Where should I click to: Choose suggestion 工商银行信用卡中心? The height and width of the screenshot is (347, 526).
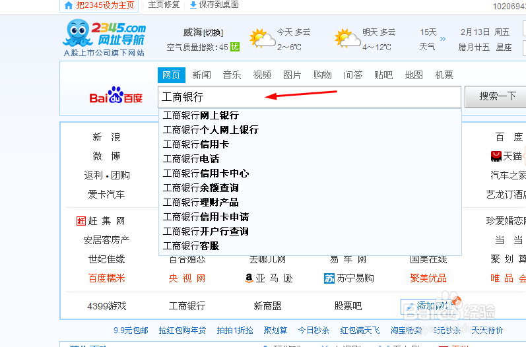[310, 173]
